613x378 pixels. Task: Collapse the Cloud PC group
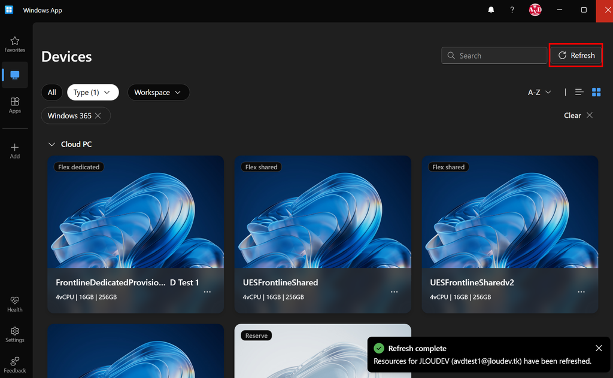[x=51, y=145]
